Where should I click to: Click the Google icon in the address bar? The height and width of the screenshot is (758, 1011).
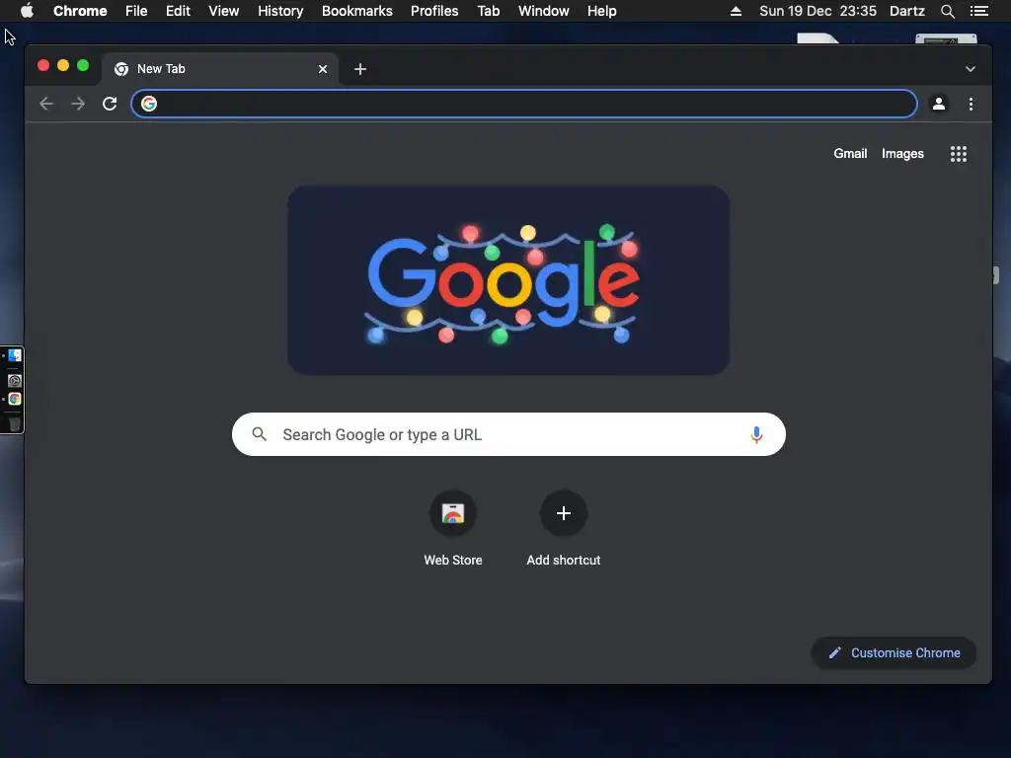click(x=149, y=104)
